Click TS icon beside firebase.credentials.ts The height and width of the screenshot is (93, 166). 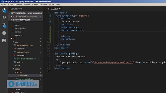(x=15, y=59)
